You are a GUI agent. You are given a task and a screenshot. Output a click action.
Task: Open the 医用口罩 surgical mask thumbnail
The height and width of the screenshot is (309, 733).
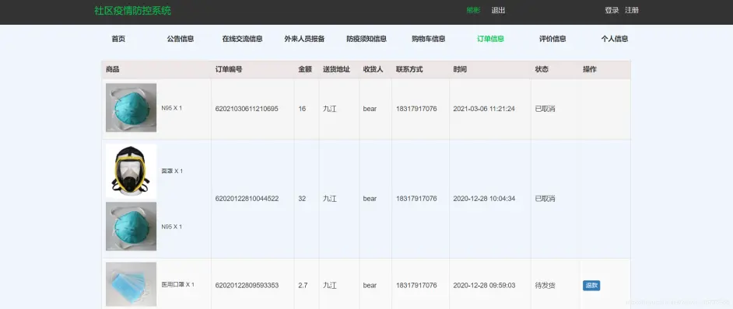pyautogui.click(x=131, y=284)
